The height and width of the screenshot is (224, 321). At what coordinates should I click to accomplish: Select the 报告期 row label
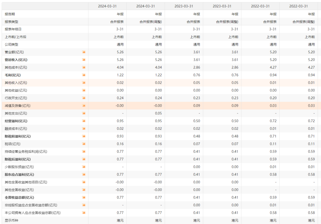click(10, 14)
